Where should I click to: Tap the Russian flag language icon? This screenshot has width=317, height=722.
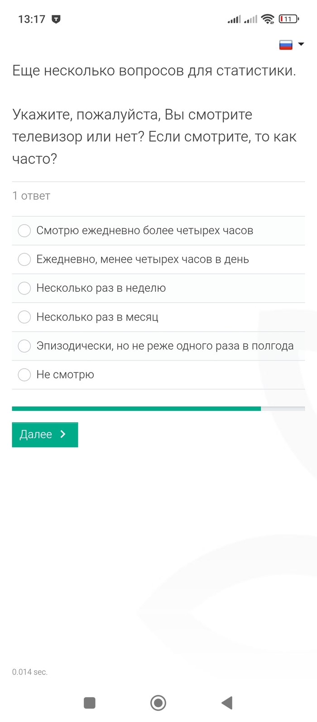tap(286, 44)
